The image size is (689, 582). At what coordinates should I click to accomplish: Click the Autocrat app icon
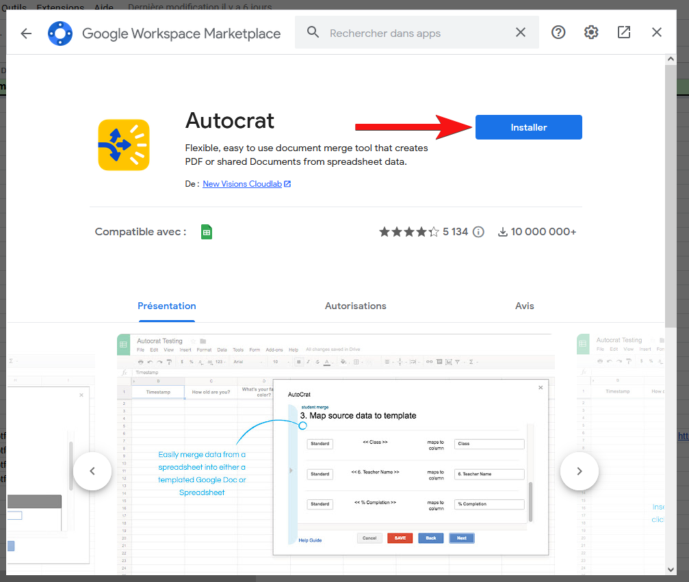[x=124, y=145]
